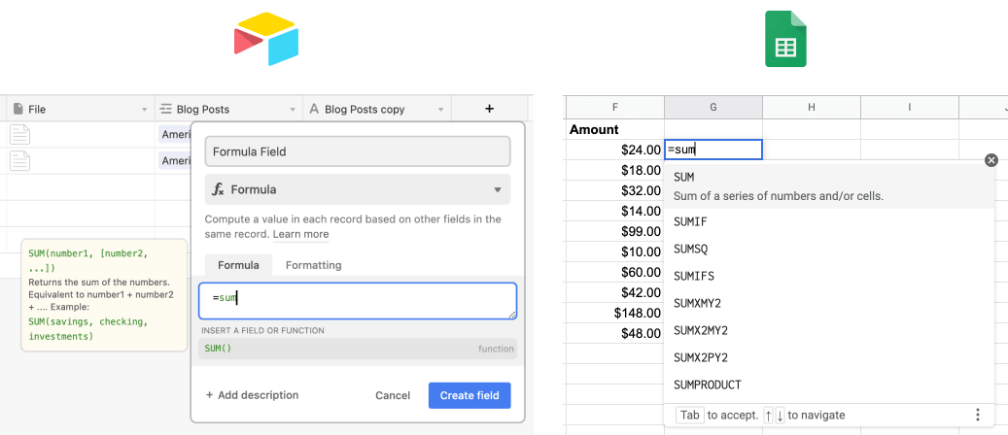The width and height of the screenshot is (1008, 435).
Task: Click the attachment icon in first File row
Action: coord(19,135)
